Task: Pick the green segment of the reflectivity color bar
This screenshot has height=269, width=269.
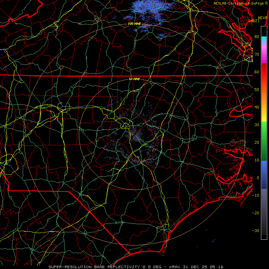Action: coord(264,141)
